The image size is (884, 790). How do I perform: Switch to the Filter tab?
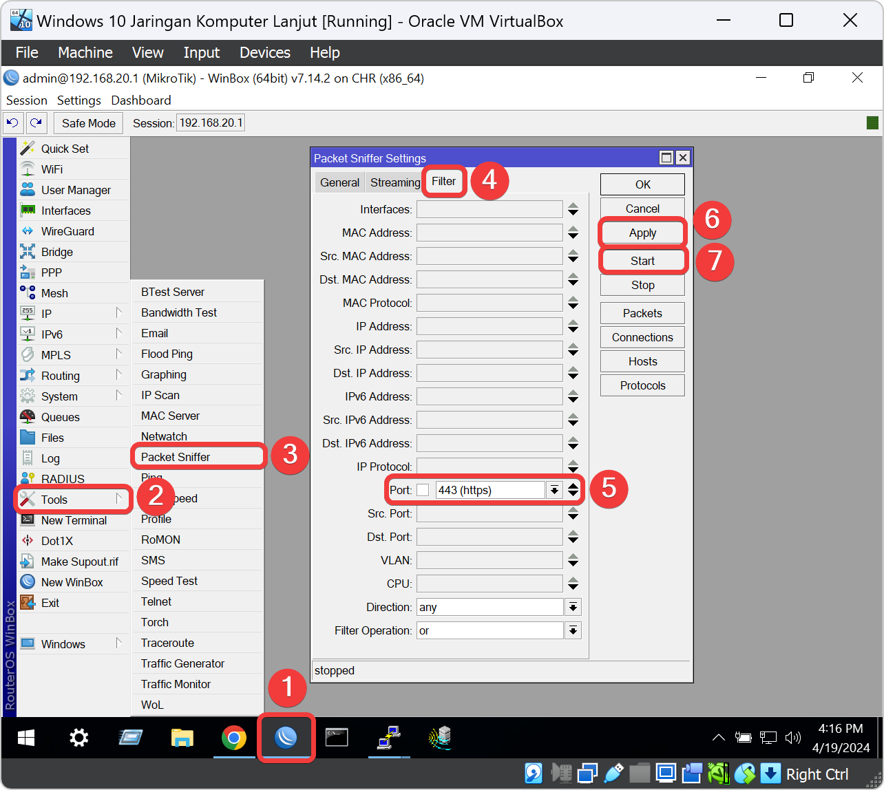pos(444,181)
